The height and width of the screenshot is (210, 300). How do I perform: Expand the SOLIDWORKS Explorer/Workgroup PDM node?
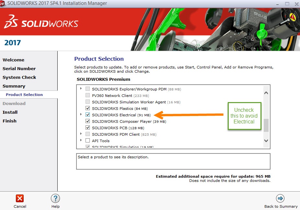click(81, 89)
